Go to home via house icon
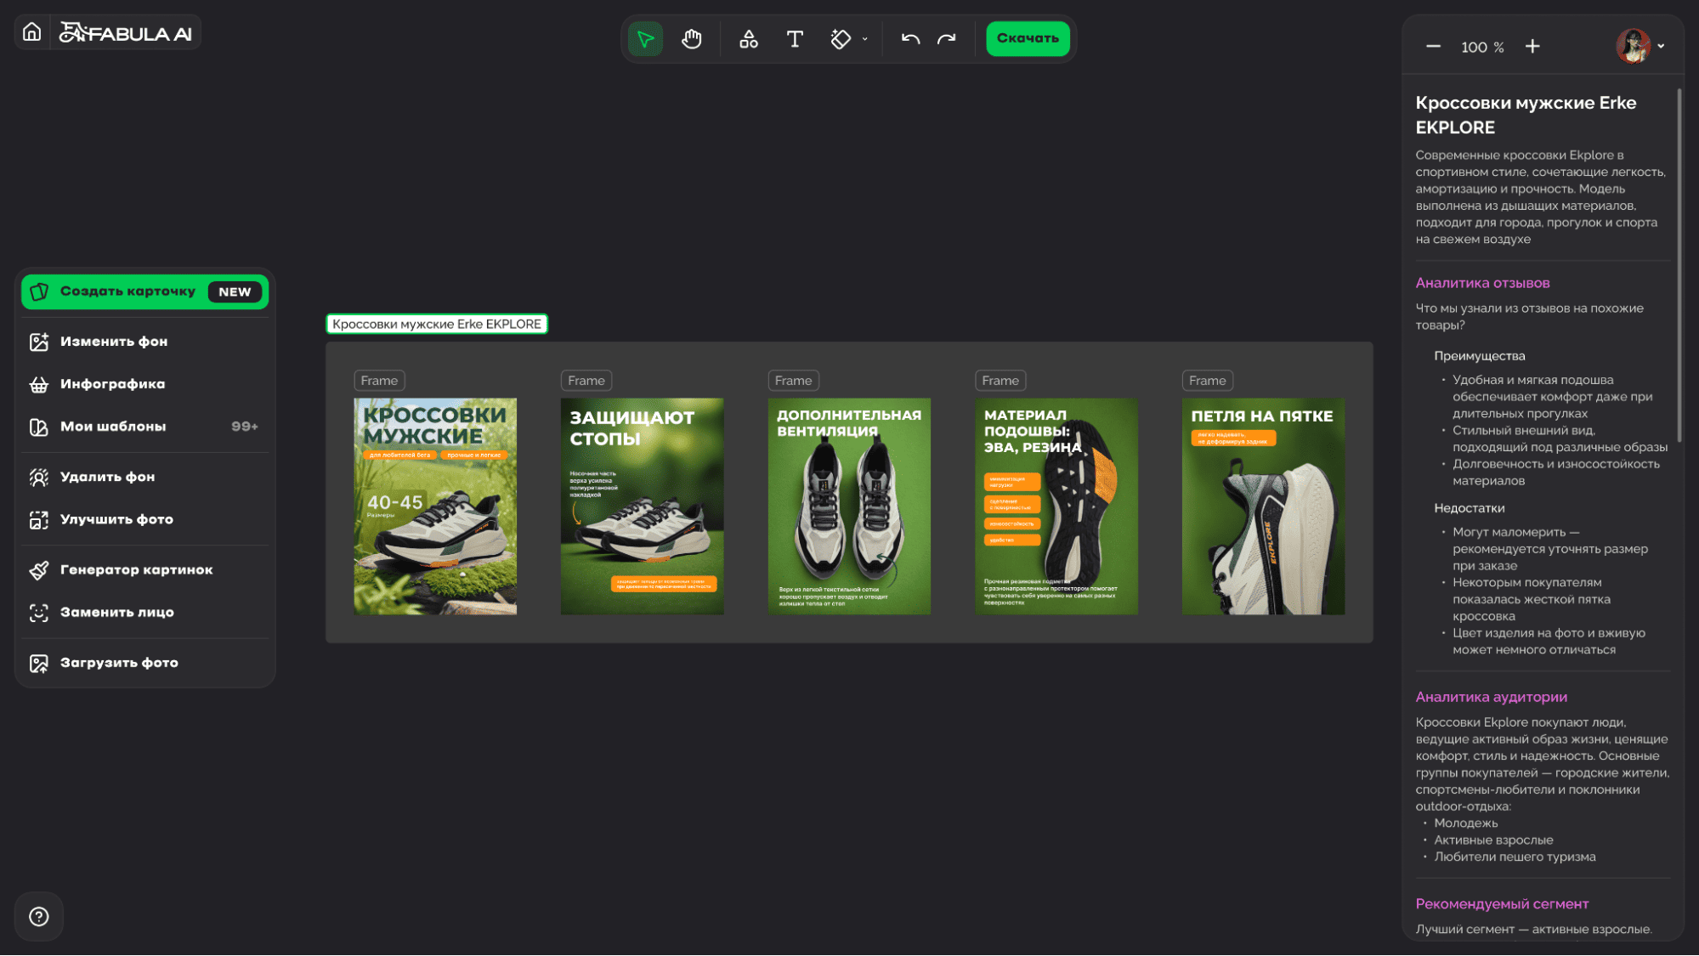 click(32, 32)
